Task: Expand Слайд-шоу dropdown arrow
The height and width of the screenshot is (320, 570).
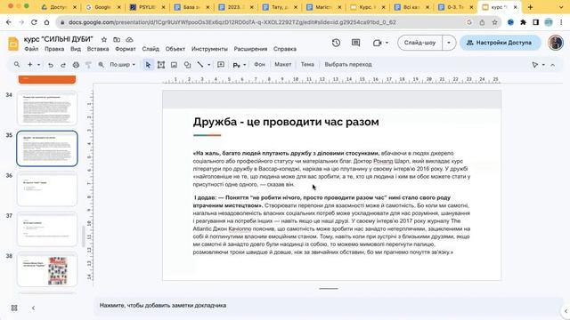Action: coord(449,43)
